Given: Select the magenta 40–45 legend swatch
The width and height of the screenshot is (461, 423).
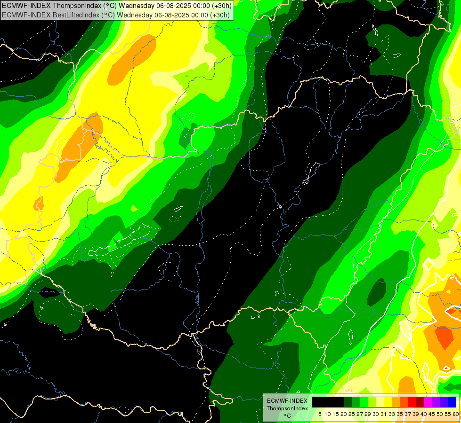Looking at the screenshot, I should (428, 402).
